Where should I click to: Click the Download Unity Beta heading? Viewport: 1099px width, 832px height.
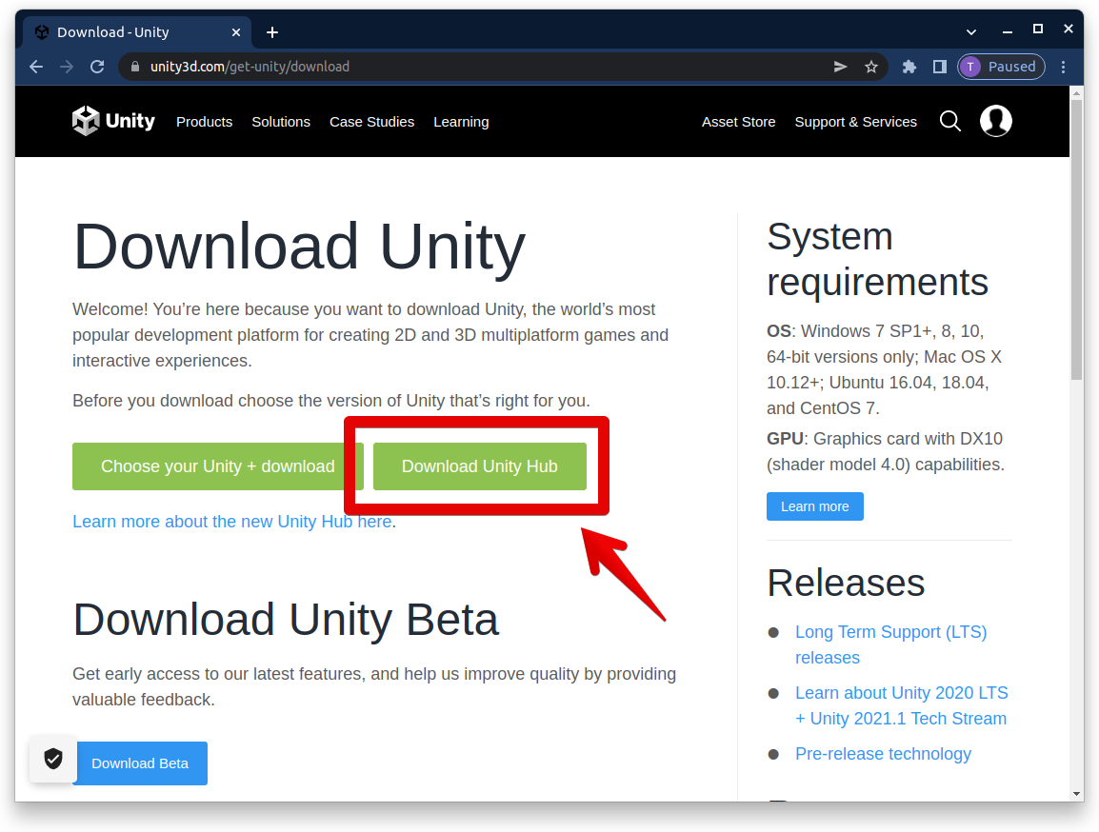tap(286, 620)
